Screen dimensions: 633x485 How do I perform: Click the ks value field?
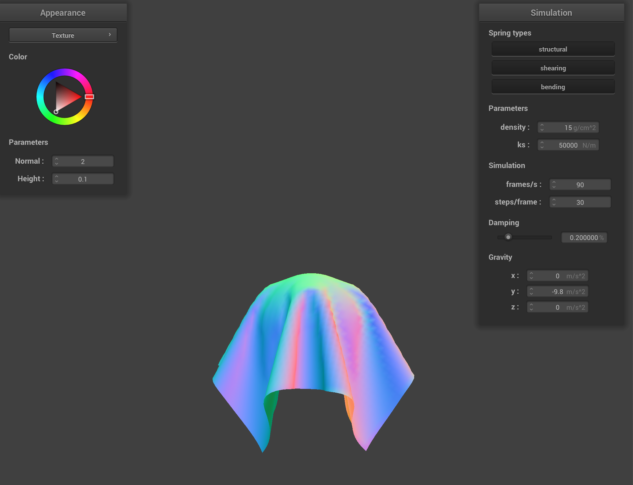click(568, 145)
